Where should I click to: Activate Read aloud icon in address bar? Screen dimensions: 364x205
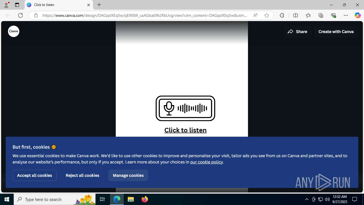255,15
